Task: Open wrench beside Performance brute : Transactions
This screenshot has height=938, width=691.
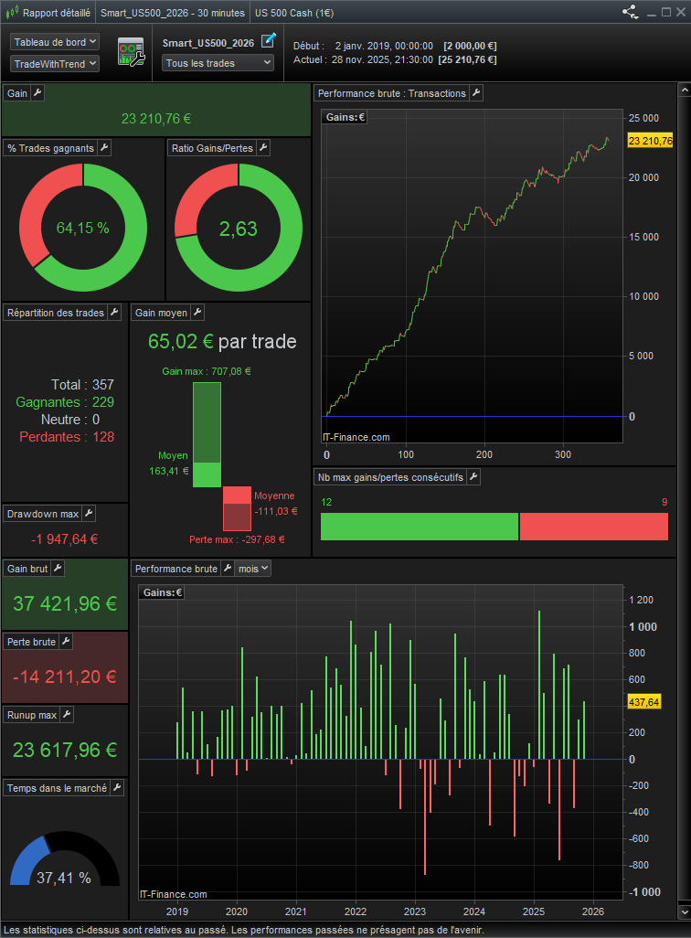Action: click(476, 93)
